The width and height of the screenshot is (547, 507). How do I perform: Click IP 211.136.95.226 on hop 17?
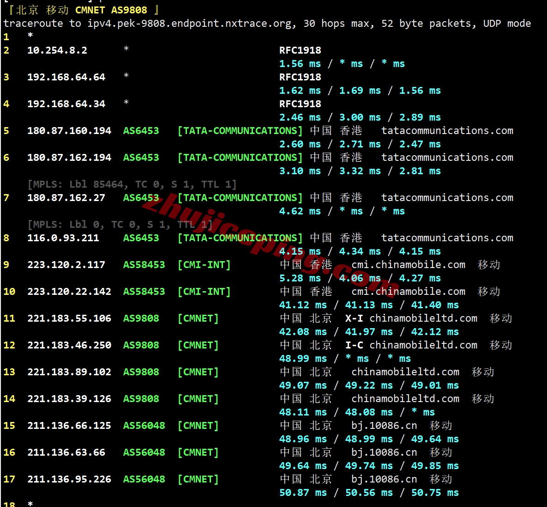pos(69,479)
